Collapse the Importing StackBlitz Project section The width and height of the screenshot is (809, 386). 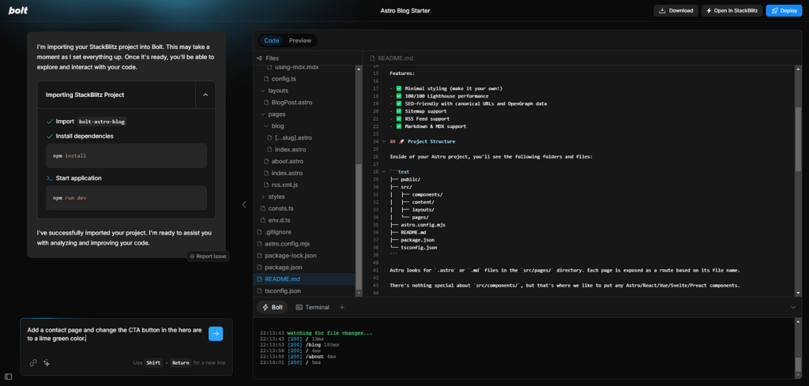click(x=205, y=95)
